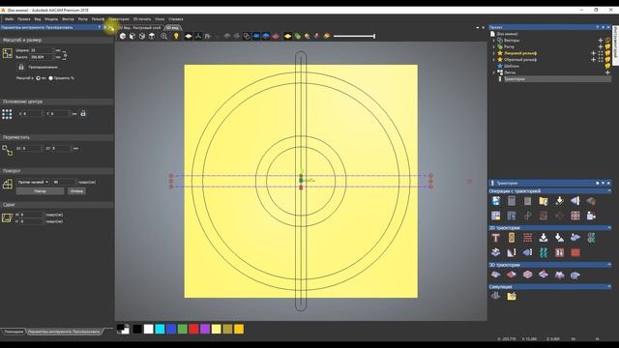Click the save toolpaths floppy disk icon
Viewport: 619px width, 348px height.
[x=496, y=201]
